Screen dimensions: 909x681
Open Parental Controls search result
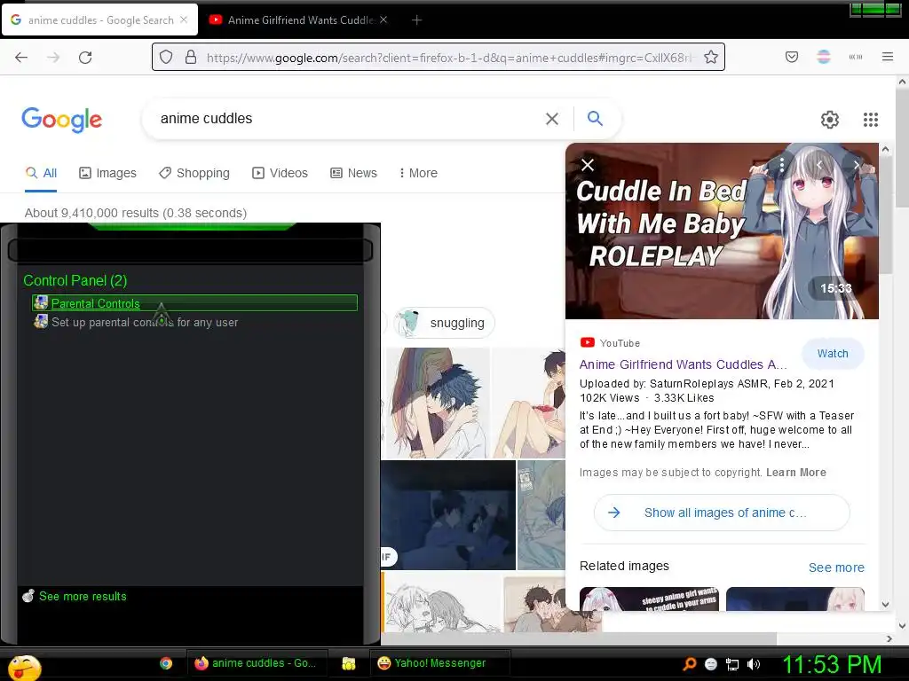194,303
